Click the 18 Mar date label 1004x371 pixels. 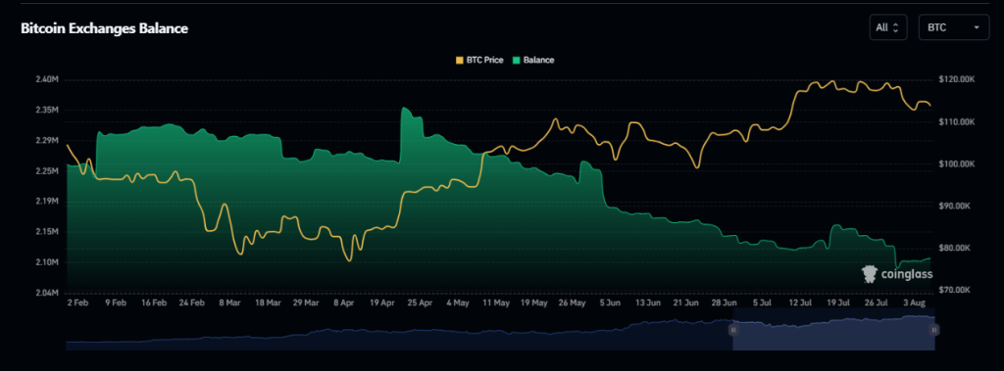[x=268, y=302]
